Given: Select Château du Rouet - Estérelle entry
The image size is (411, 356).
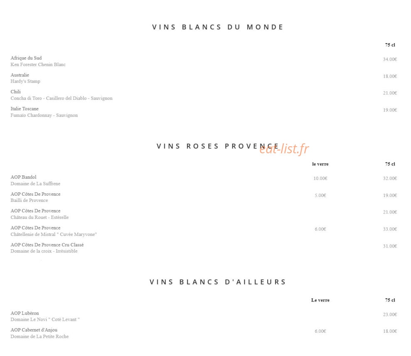Looking at the screenshot, I should pyautogui.click(x=39, y=217).
